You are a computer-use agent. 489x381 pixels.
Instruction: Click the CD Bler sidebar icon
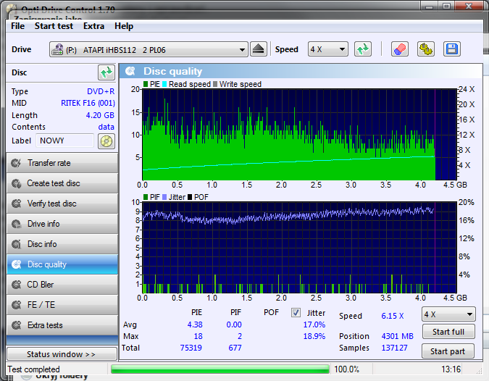click(16, 285)
